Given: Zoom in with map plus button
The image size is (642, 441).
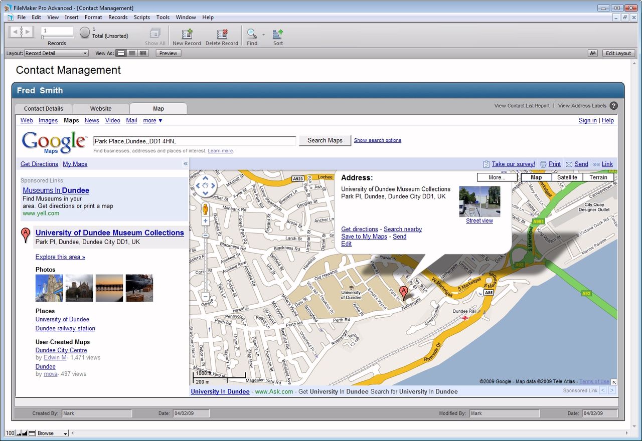Looking at the screenshot, I should 205,221.
